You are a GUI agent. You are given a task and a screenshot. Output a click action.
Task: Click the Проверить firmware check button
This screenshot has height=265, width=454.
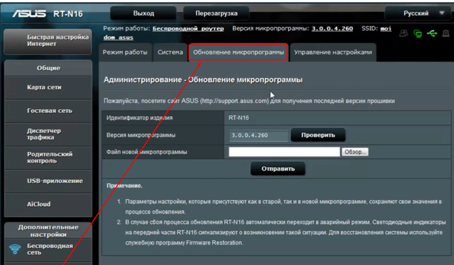[x=318, y=135]
